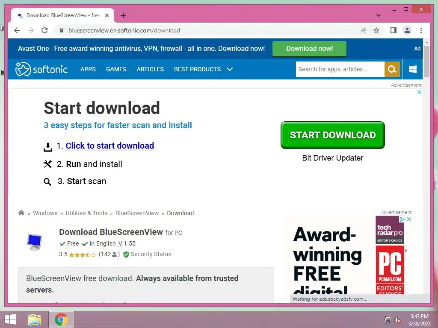Focus the Search for apps, articles field
The width and height of the screenshot is (438, 328).
coord(340,69)
